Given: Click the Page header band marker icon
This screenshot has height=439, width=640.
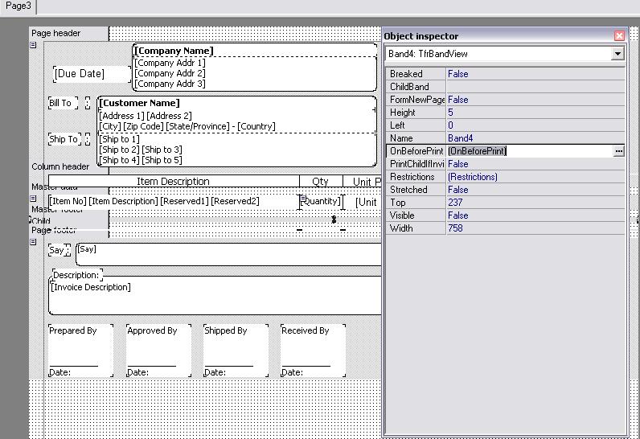Looking at the screenshot, I should (x=33, y=45).
